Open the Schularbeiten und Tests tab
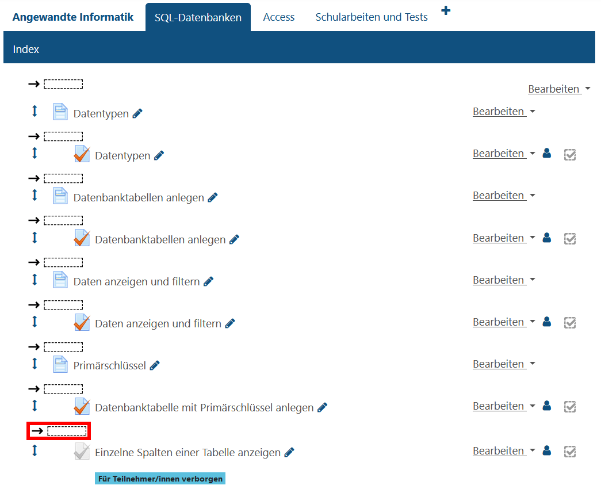 (x=372, y=17)
